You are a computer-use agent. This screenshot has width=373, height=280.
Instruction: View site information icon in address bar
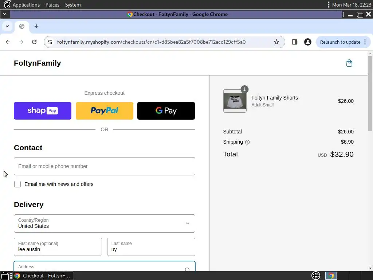50,42
